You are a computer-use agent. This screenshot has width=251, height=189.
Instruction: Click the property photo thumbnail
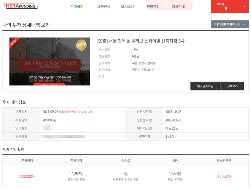click(49, 61)
